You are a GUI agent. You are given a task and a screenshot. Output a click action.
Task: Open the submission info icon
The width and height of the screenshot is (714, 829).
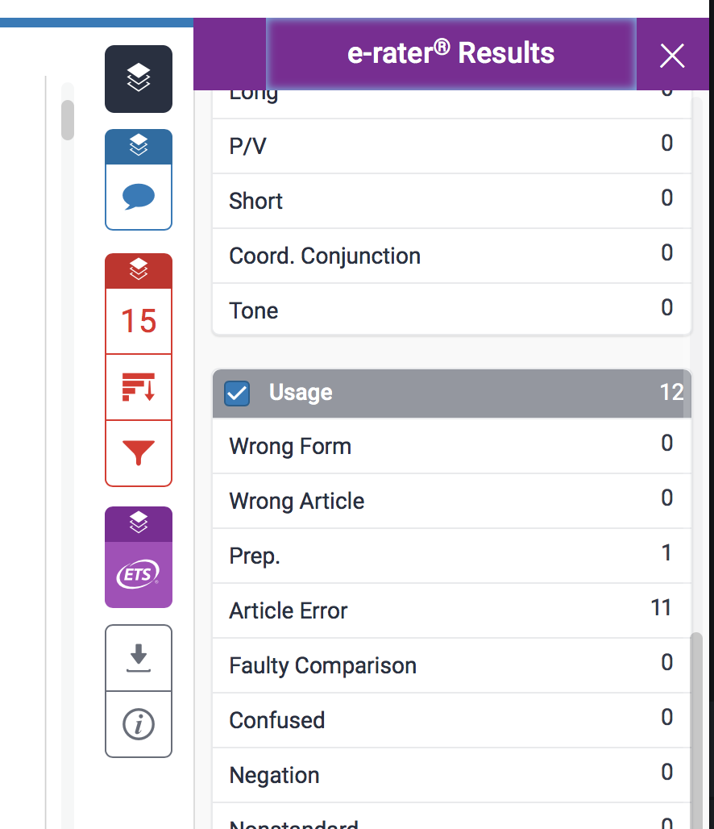[139, 724]
